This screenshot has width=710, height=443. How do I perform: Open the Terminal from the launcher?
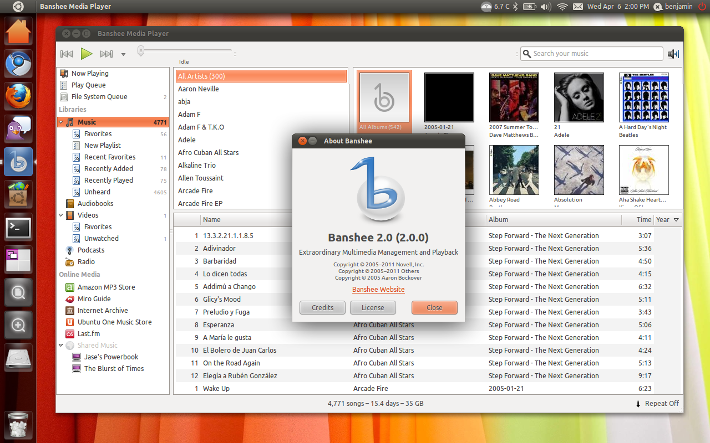click(x=18, y=228)
